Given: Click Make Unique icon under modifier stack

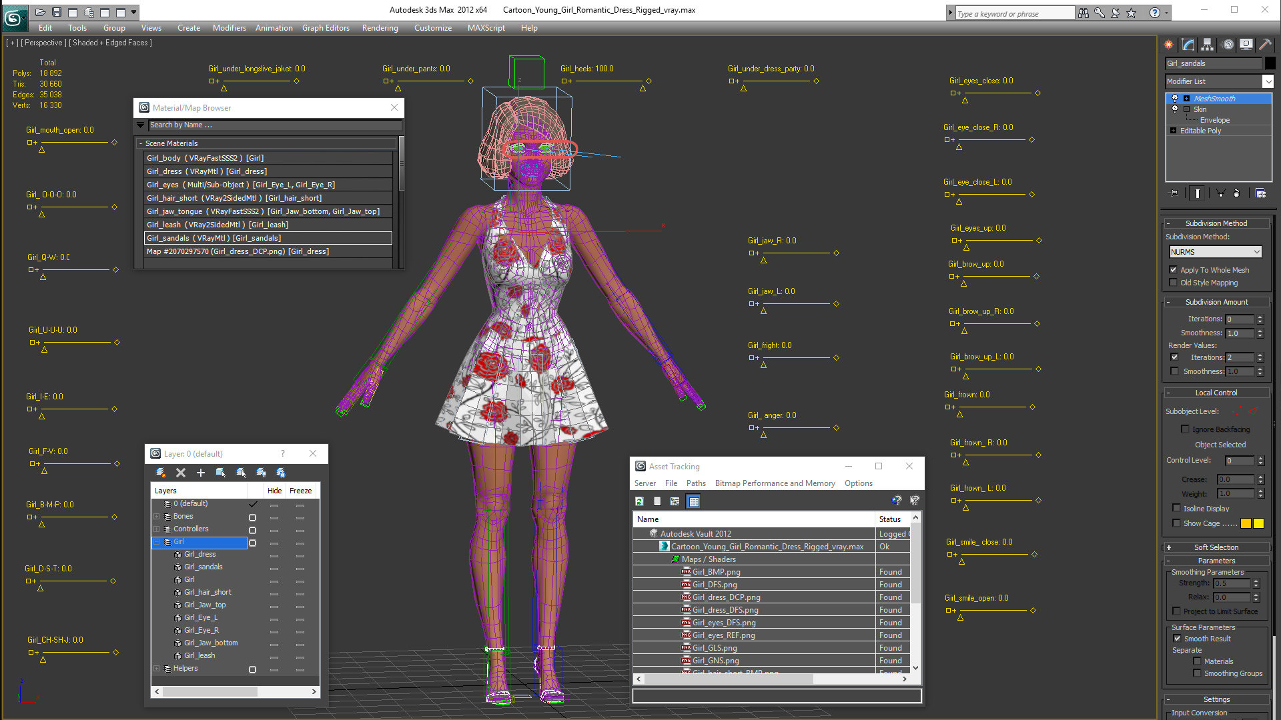Looking at the screenshot, I should point(1220,193).
